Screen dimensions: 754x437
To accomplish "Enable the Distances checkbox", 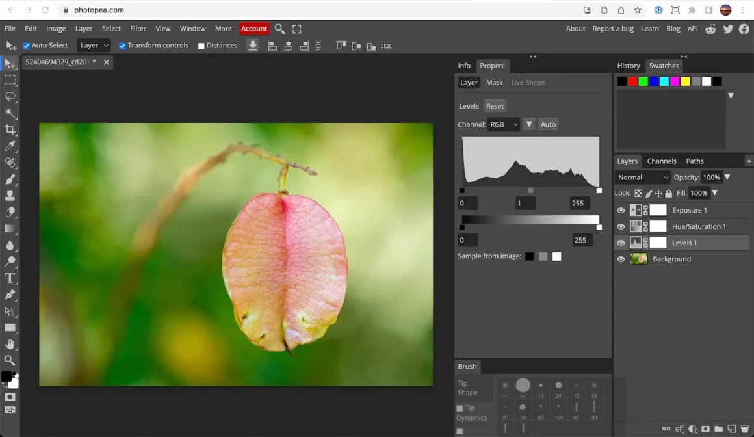I will click(x=201, y=46).
